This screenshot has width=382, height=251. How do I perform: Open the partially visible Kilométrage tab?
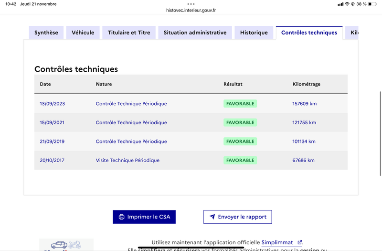click(352, 33)
